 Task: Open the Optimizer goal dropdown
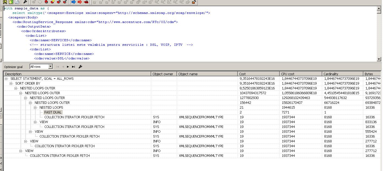50,67
